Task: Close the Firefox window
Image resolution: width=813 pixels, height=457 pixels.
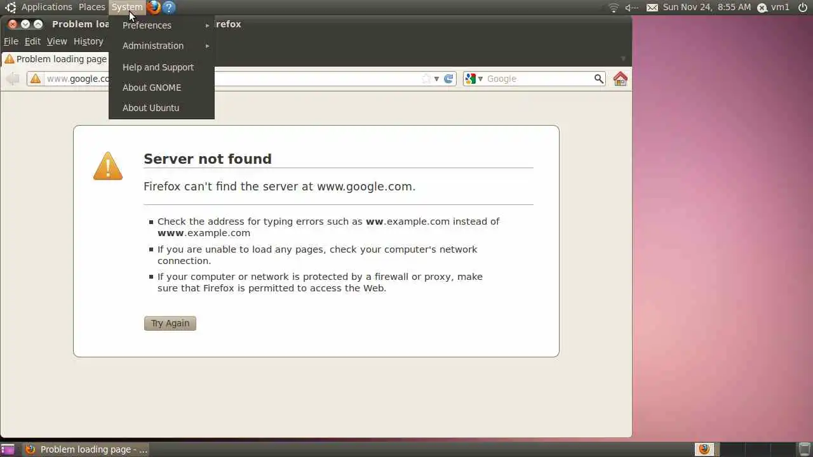Action: [x=13, y=24]
